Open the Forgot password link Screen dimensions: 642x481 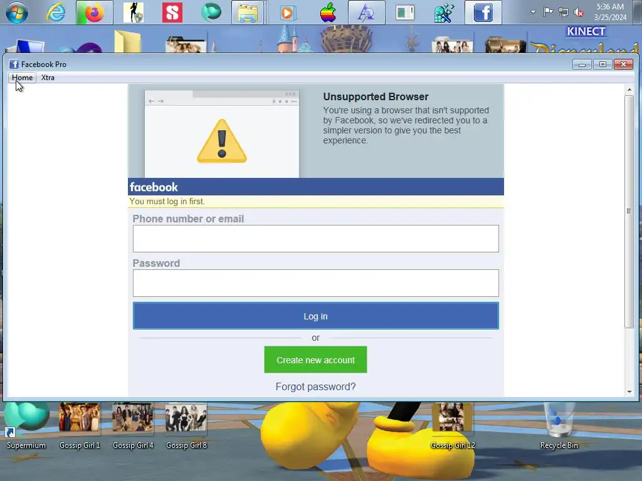pos(316,386)
